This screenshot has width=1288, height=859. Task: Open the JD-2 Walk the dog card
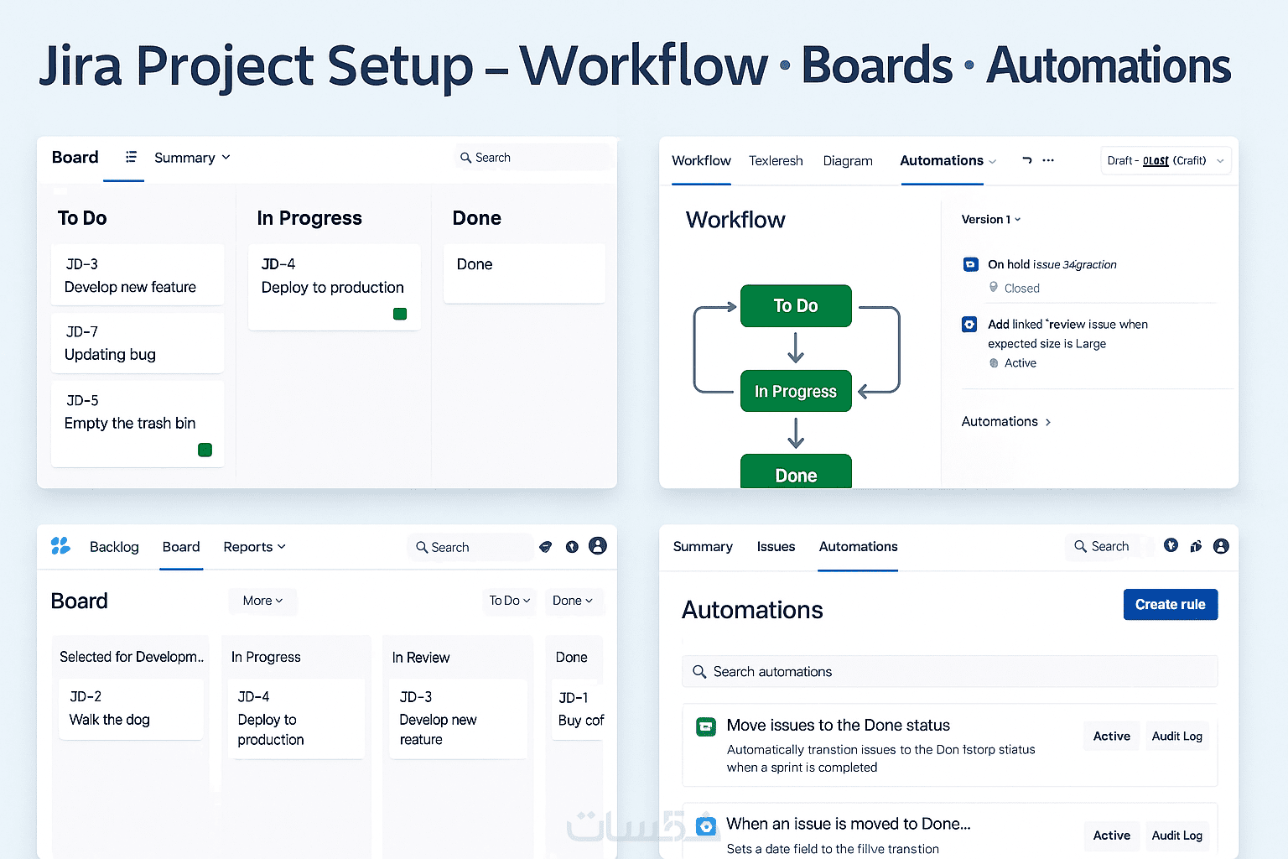click(x=131, y=709)
